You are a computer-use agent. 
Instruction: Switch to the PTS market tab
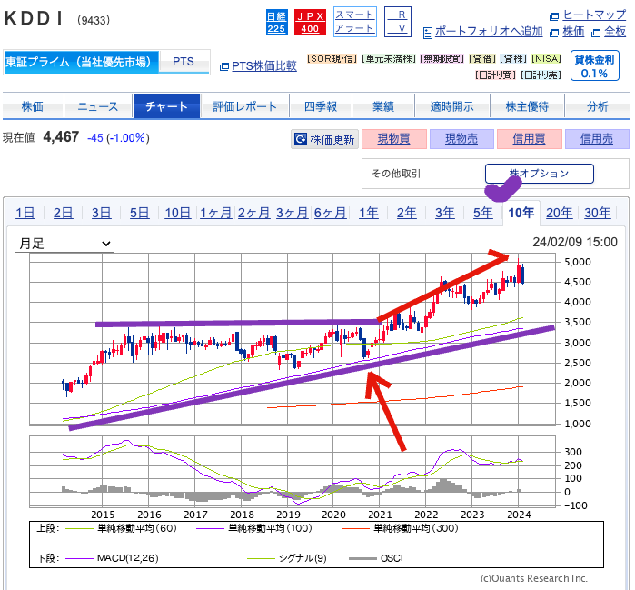coord(184,62)
